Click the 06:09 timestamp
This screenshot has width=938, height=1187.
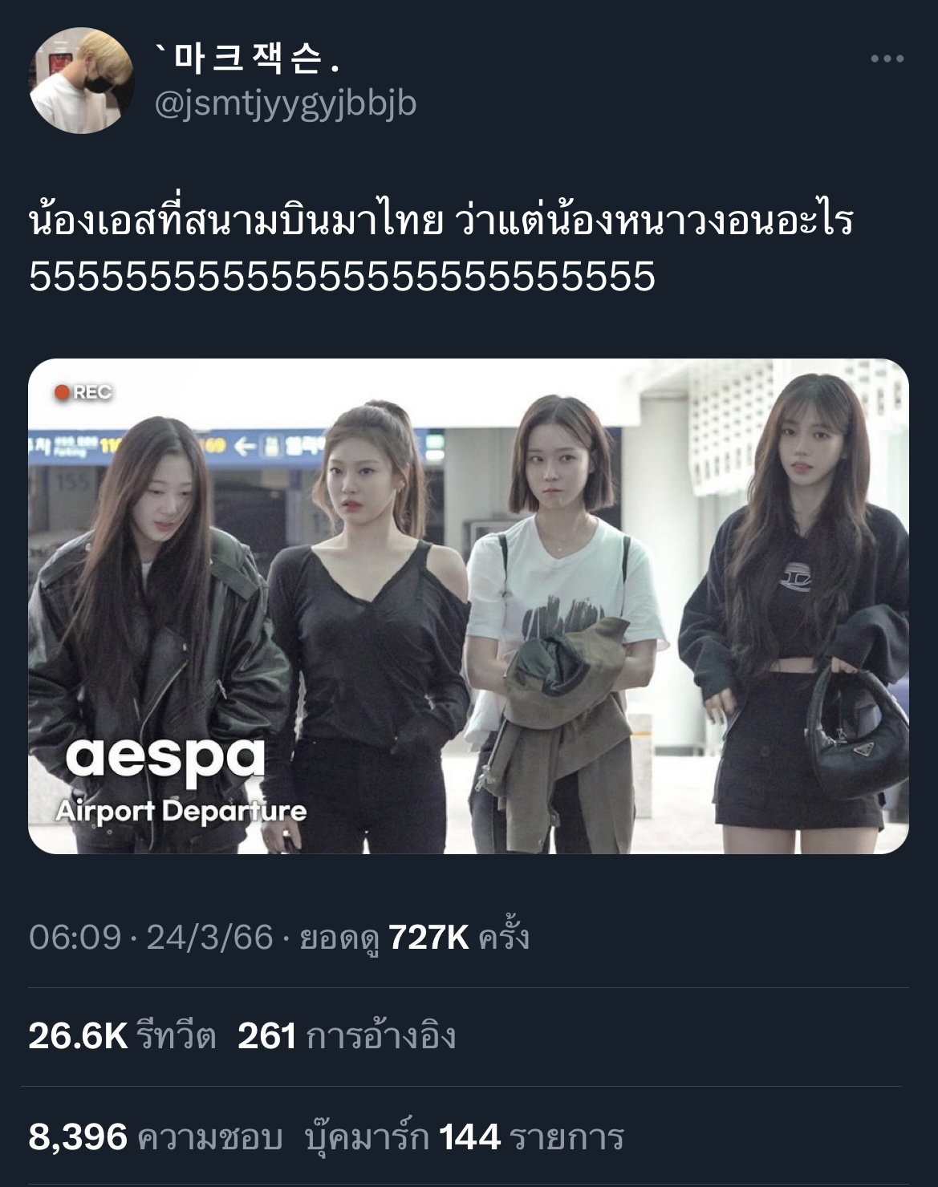click(x=75, y=937)
